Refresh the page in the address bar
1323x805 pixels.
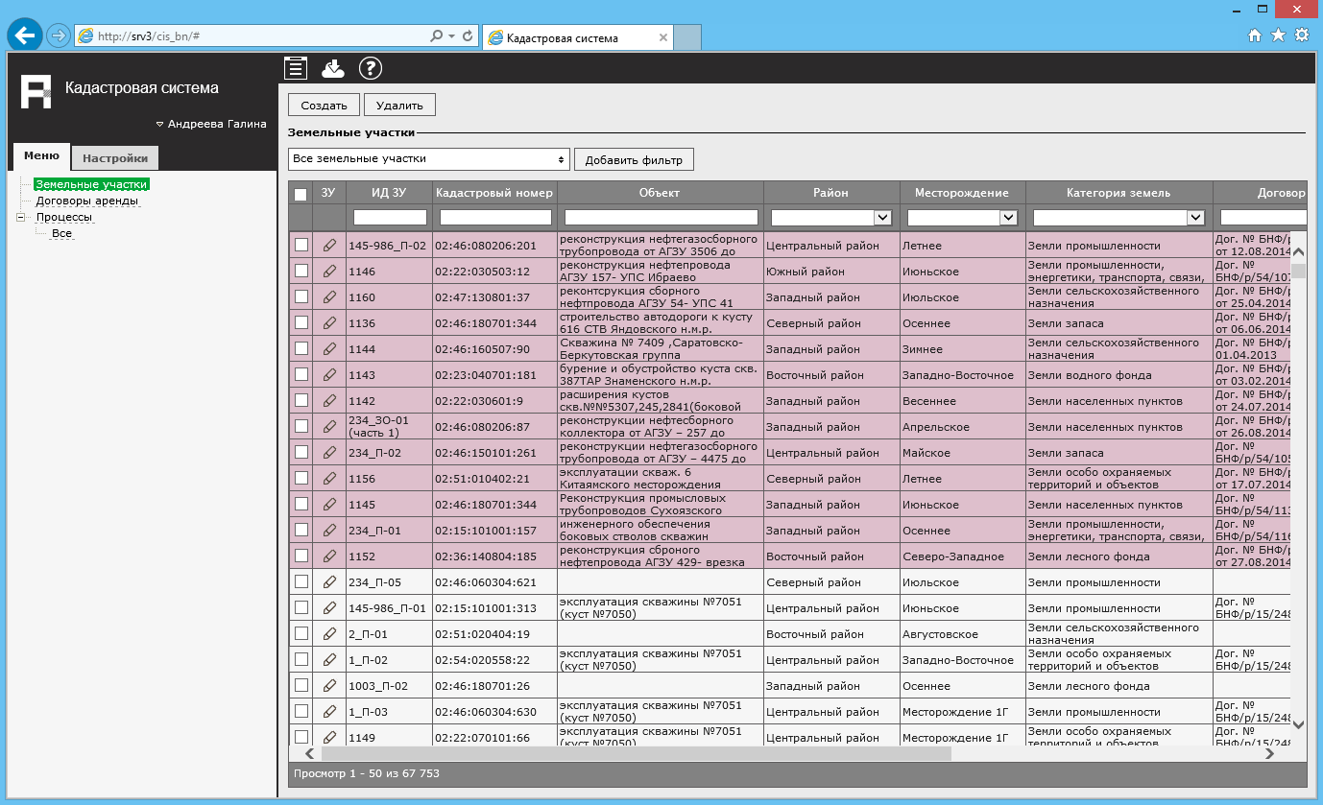coord(468,36)
